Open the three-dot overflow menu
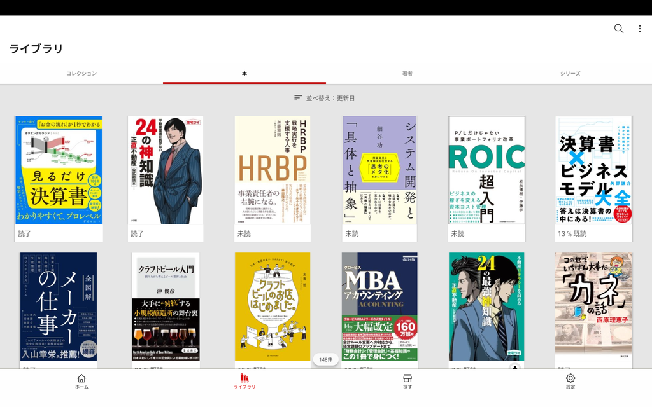Screen dimensions: 652x407 pos(639,28)
